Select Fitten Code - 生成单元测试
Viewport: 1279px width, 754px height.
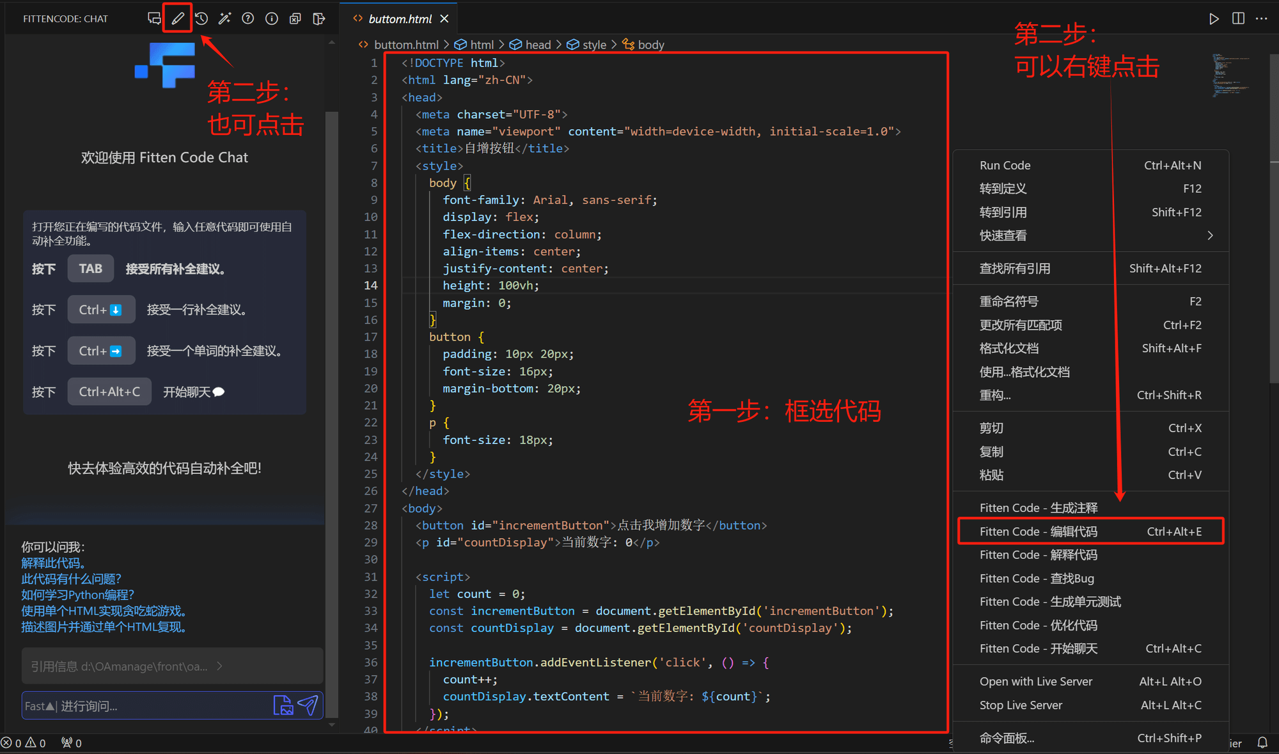point(1090,602)
